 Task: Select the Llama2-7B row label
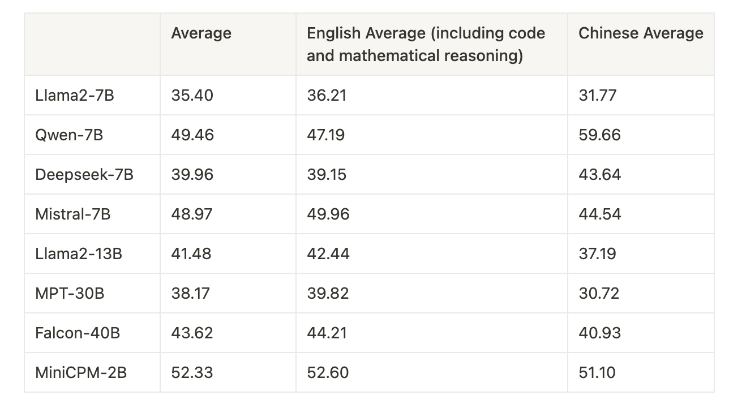75,95
